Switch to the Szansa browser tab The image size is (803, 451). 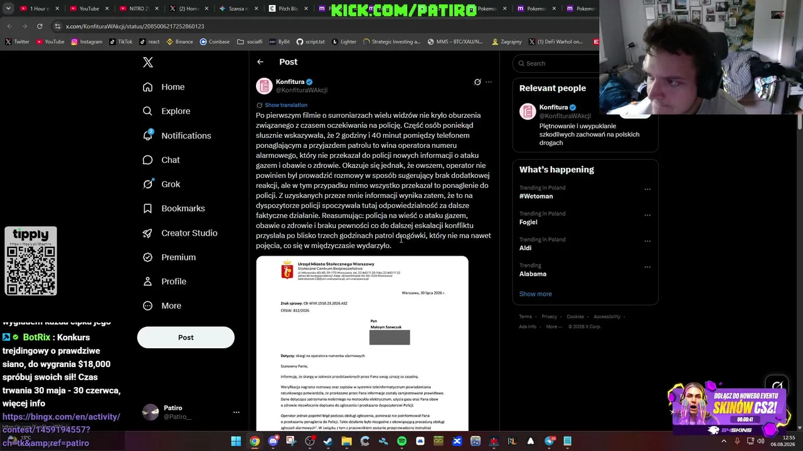238,9
